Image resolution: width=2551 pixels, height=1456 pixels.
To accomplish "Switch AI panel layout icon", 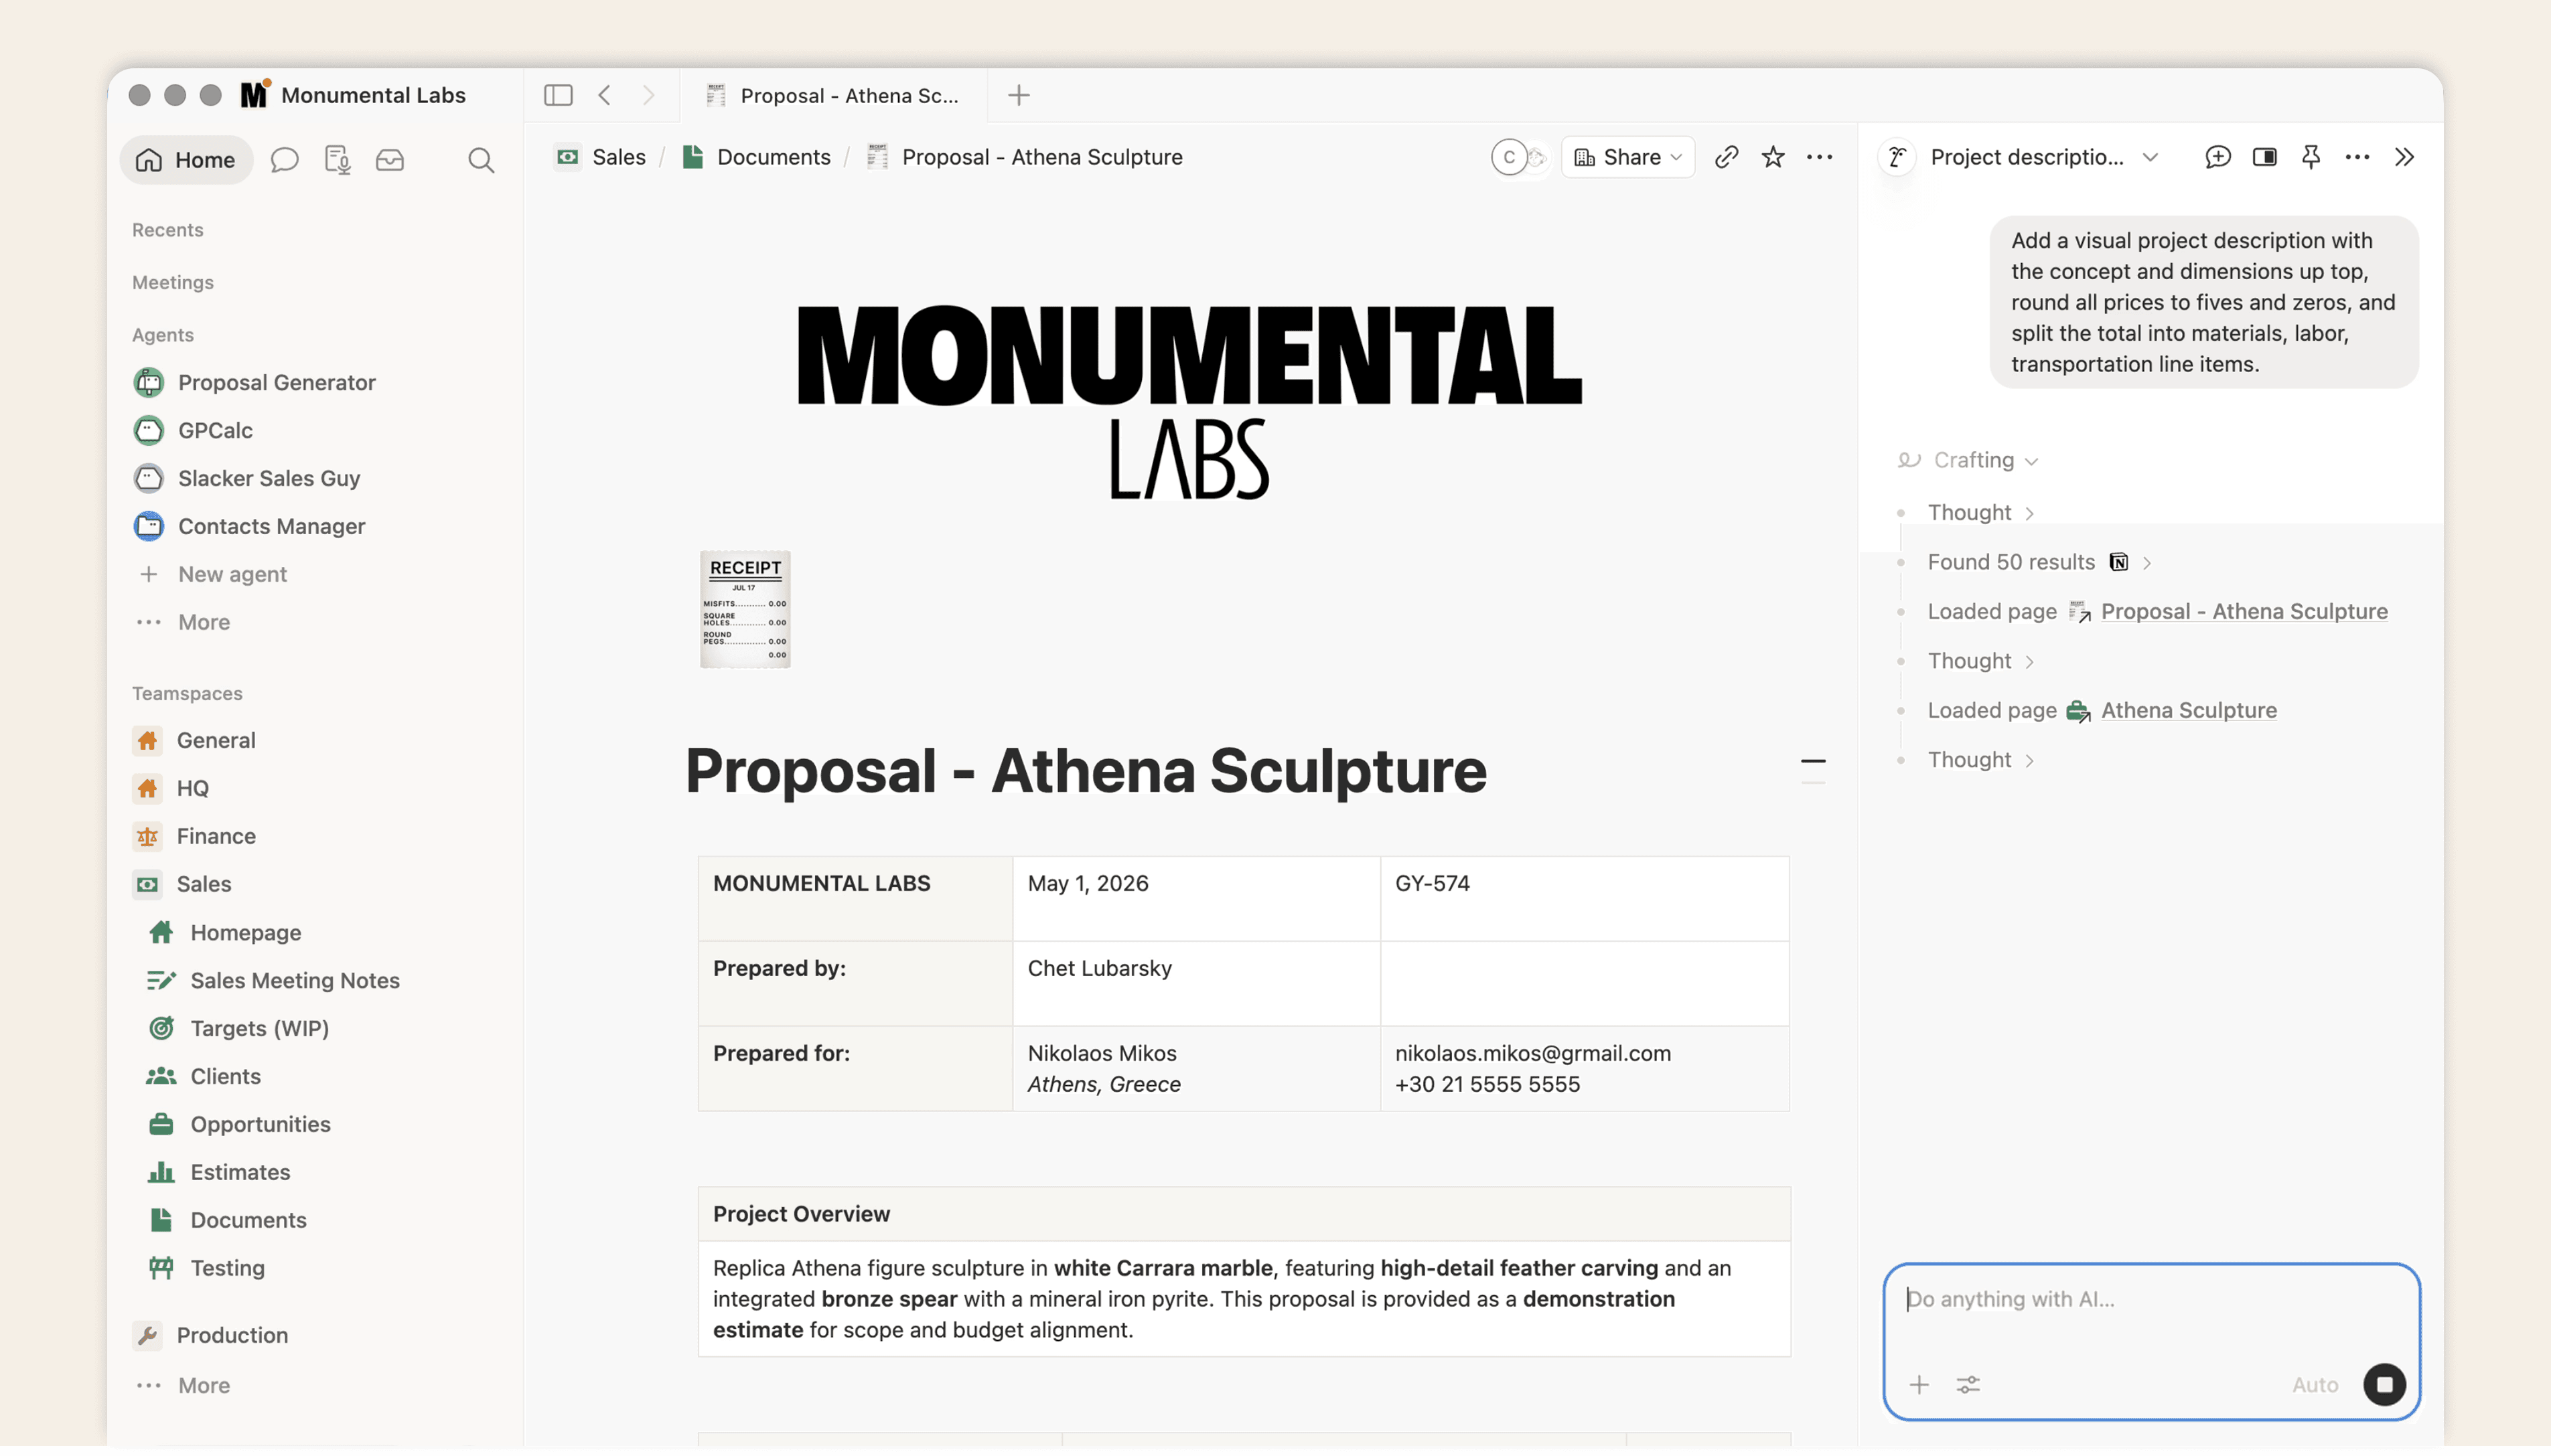I will [2265, 157].
